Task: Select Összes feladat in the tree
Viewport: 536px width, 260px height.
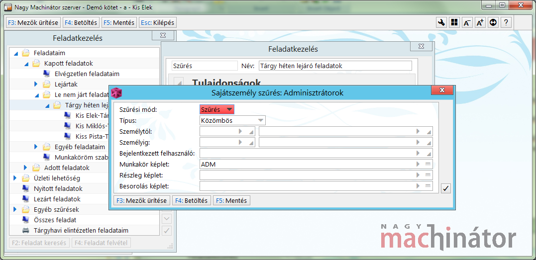Action: [x=55, y=220]
